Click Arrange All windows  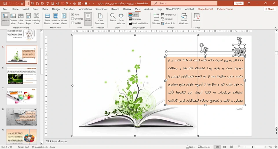(169, 15)
